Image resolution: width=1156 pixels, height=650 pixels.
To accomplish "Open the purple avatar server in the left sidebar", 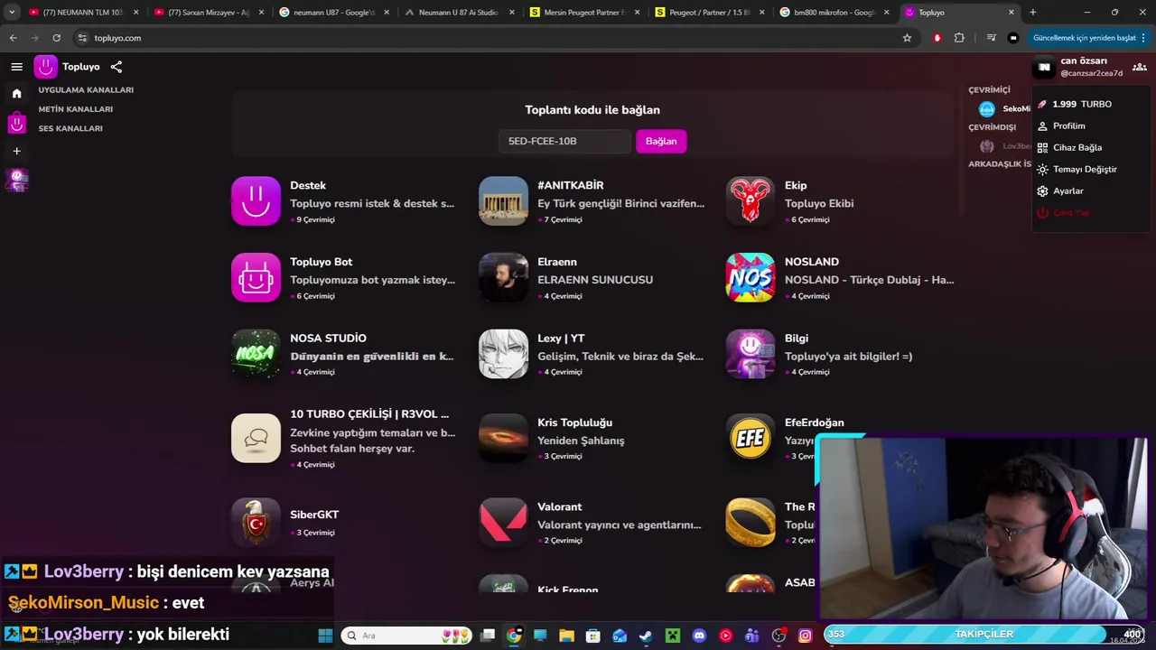I will pyautogui.click(x=16, y=180).
